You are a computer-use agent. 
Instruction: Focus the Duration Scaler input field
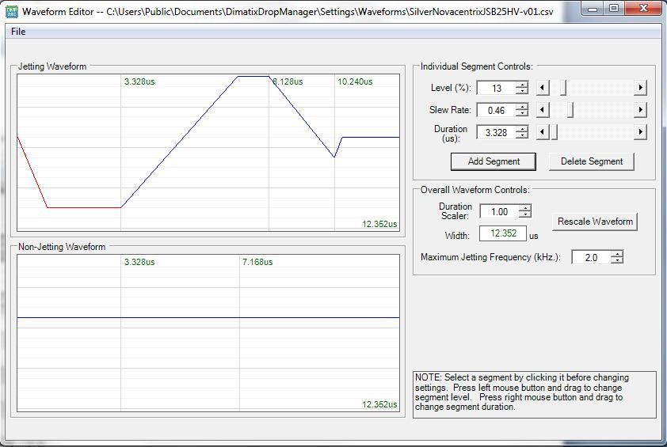click(x=499, y=211)
